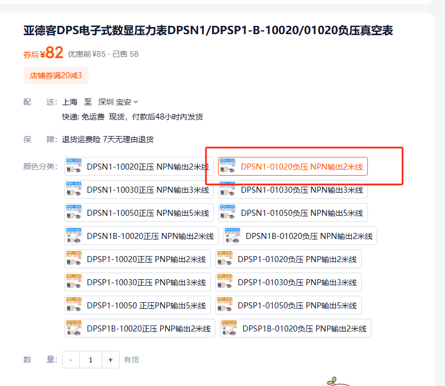Open the 深圳 宝安 delivery destination dropdown
The height and width of the screenshot is (386, 445).
click(118, 102)
